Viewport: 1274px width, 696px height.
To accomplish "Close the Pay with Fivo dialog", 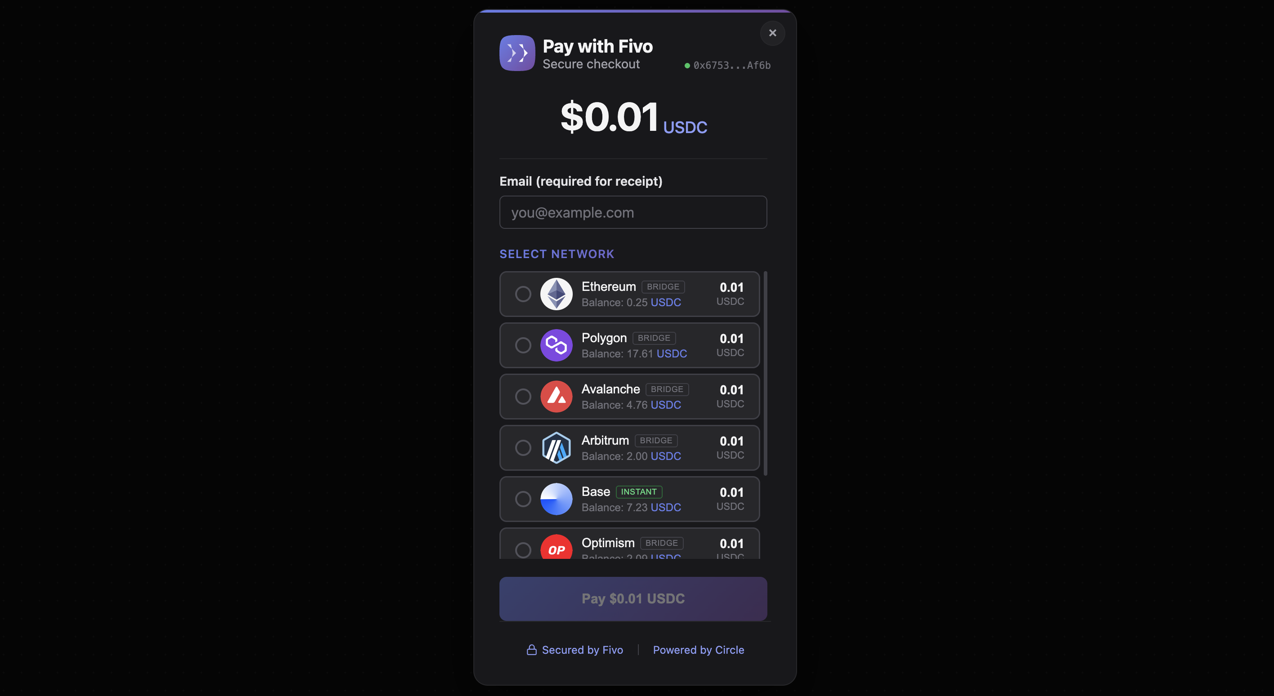I will (x=772, y=33).
